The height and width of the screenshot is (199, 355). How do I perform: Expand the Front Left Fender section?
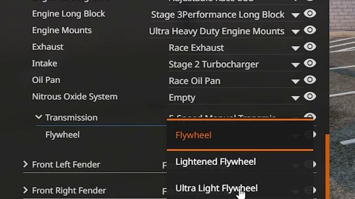pos(26,164)
